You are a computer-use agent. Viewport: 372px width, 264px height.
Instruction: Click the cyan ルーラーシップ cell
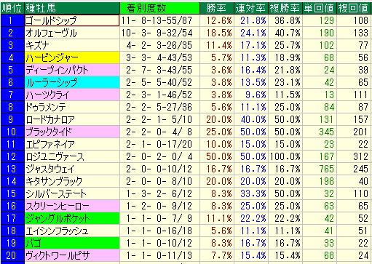coord(72,82)
